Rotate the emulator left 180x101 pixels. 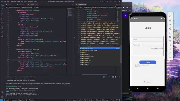[170, 29]
